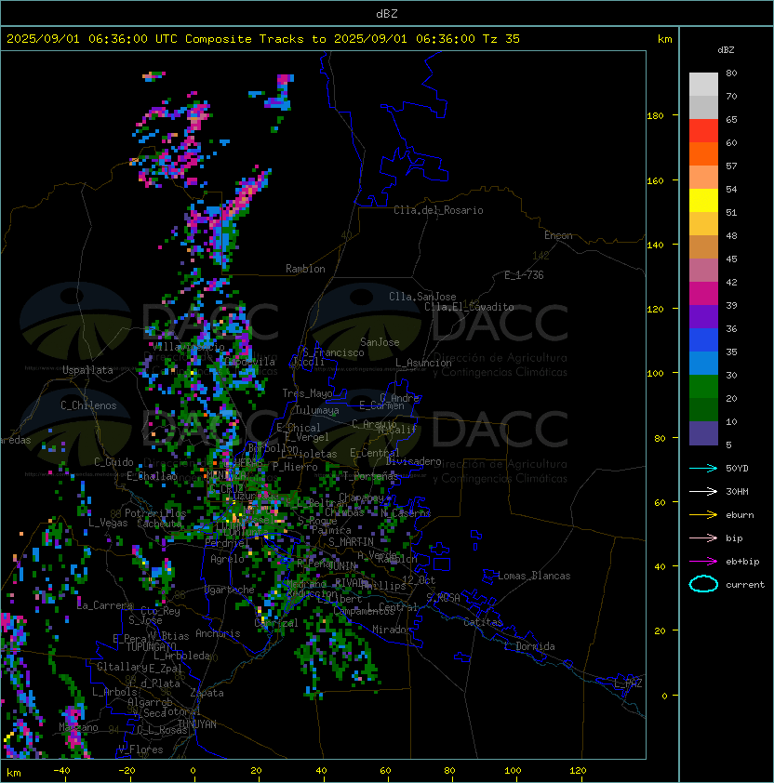The width and height of the screenshot is (774, 783).
Task: Click the Mirador map label
Action: [x=393, y=630]
